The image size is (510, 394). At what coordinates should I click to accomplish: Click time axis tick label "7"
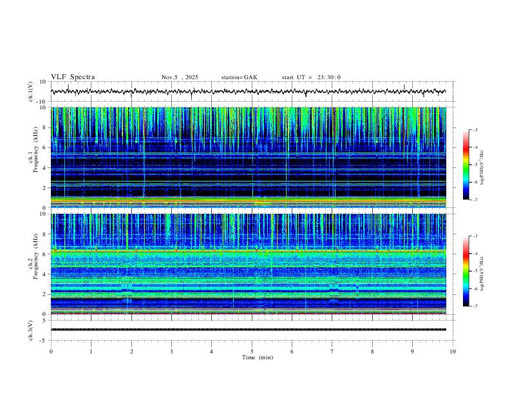point(332,352)
